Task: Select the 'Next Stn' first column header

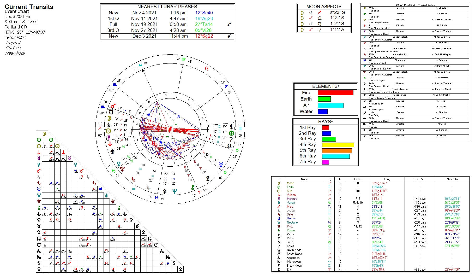Action: (420, 179)
